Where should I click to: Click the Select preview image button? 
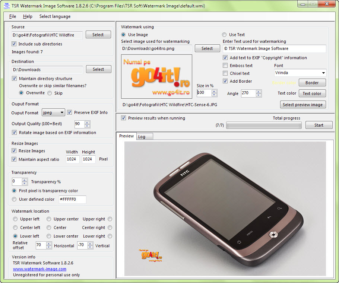click(303, 105)
